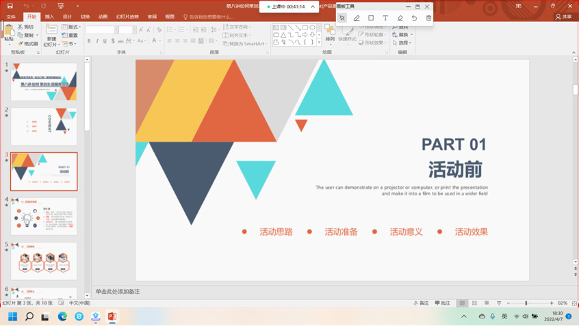Choose the text tool in the drawing board toolbar

point(385,18)
